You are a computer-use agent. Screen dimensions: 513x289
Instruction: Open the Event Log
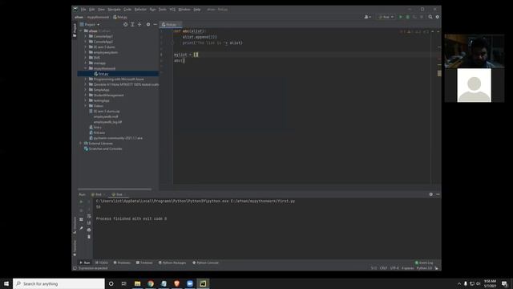[x=424, y=263]
